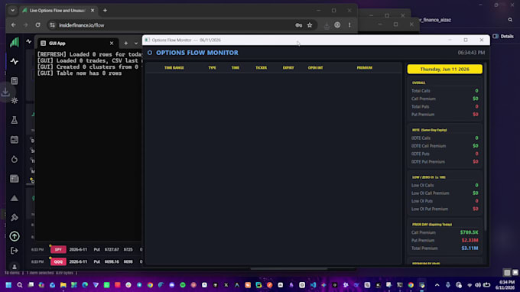The width and height of the screenshot is (520, 292).
Task: Click Chrome back arrow
Action: pyautogui.click(x=13, y=25)
